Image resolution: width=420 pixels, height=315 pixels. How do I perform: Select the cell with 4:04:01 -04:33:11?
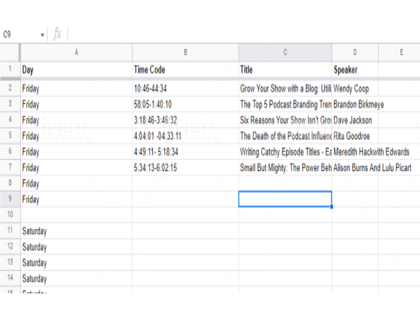(x=185, y=136)
